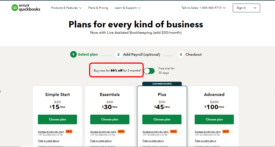The width and height of the screenshot is (275, 147).
Task: Open the Learn & Support dropdown
Action: tap(127, 8)
